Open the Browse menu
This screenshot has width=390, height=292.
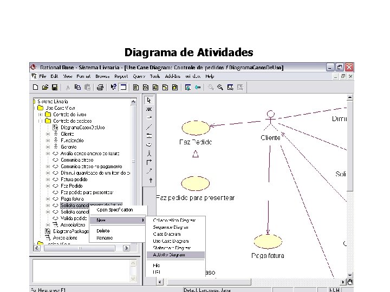[102, 76]
